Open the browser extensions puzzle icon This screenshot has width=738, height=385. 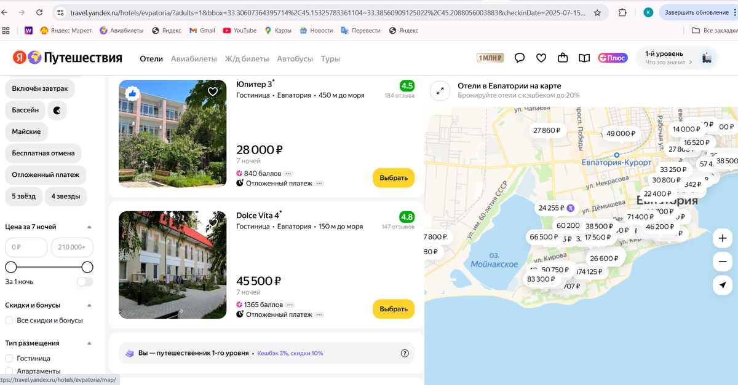click(622, 12)
